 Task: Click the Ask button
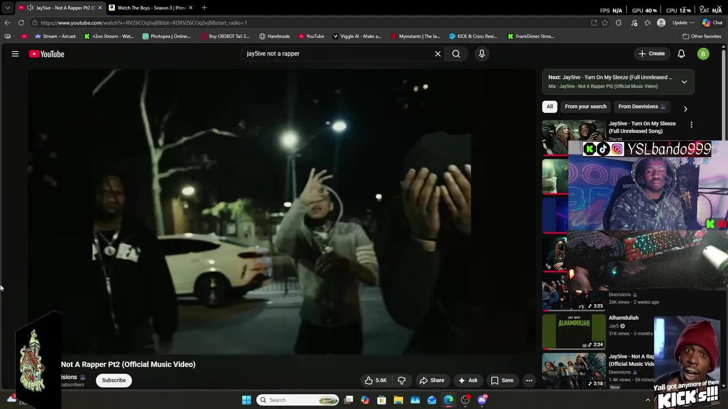click(x=468, y=381)
